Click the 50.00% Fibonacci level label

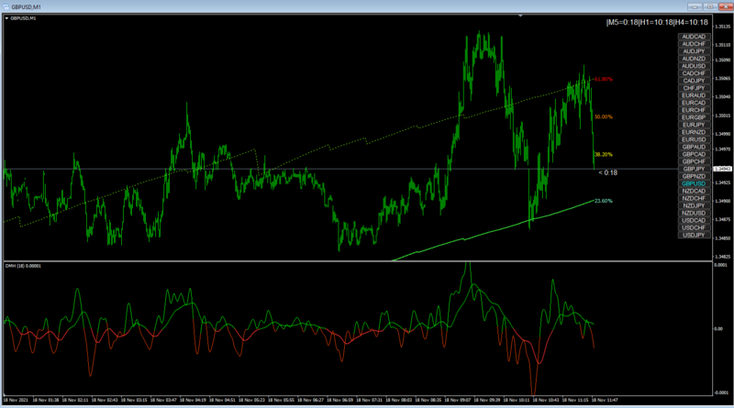click(x=604, y=117)
